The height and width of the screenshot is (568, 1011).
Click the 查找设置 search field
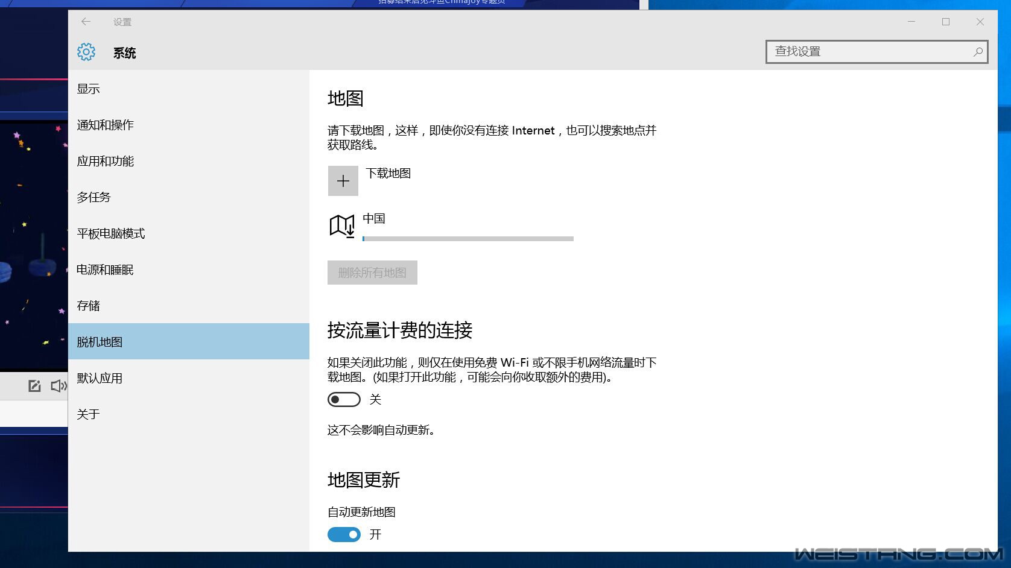click(x=869, y=52)
